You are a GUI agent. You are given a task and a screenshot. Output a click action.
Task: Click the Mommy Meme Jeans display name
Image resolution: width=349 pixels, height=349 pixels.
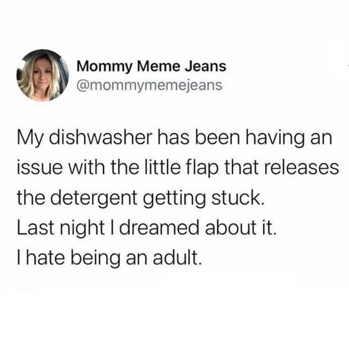point(151,67)
